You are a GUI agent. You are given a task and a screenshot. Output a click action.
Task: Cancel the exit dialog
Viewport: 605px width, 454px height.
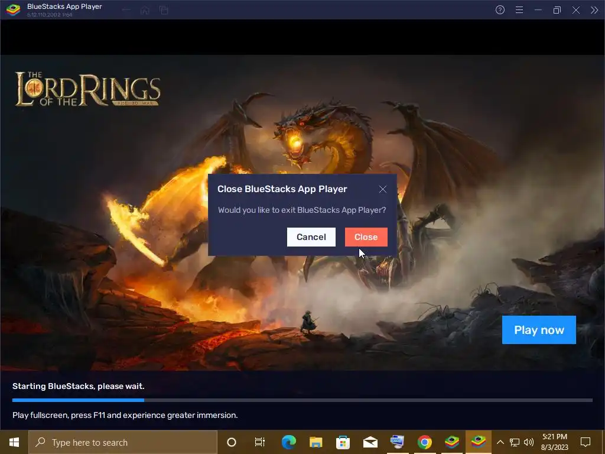pyautogui.click(x=311, y=237)
